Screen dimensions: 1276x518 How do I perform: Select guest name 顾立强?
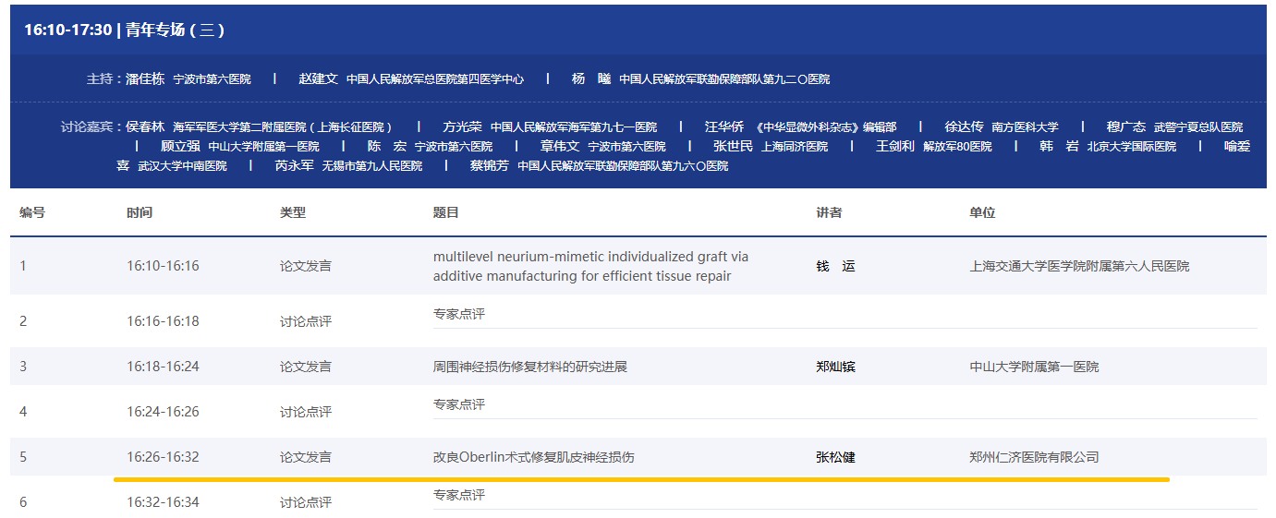coord(180,146)
